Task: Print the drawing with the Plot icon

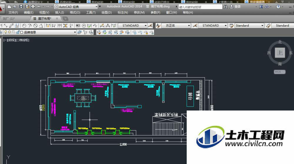Action: [33, 7]
